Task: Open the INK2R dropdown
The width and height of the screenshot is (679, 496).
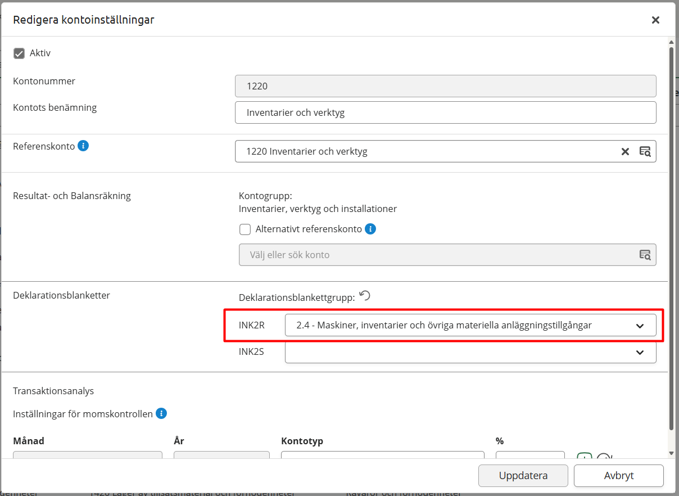Action: tap(470, 325)
